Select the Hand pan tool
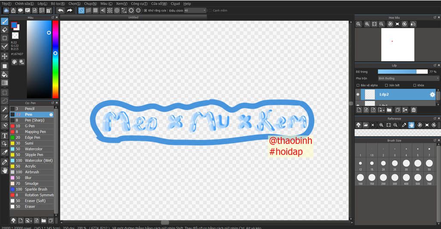 pyautogui.click(x=4, y=170)
